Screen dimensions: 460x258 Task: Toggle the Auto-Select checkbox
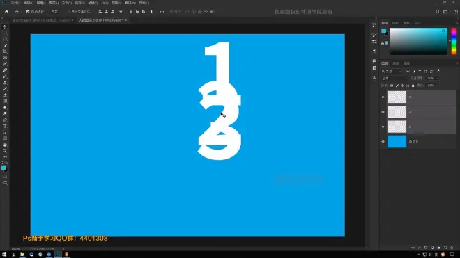[28, 12]
